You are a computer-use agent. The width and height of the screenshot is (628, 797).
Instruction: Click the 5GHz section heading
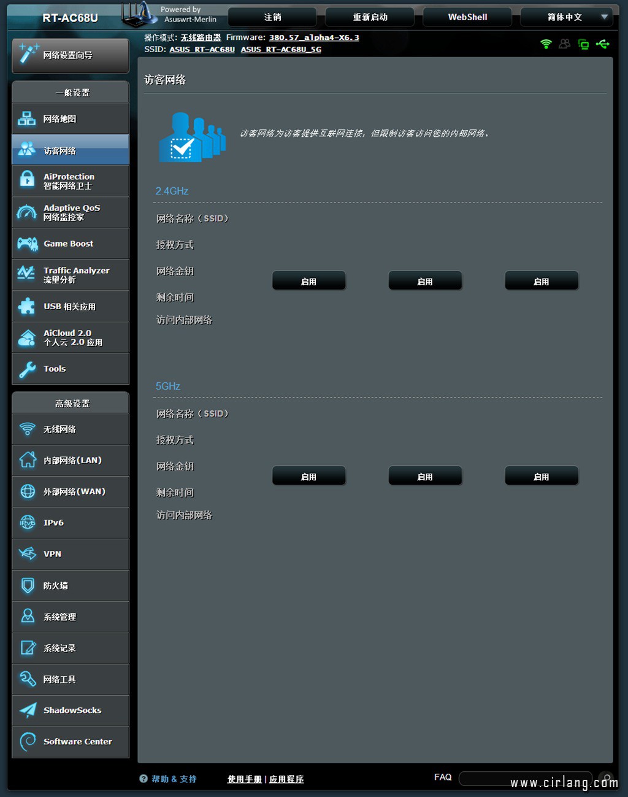[167, 386]
